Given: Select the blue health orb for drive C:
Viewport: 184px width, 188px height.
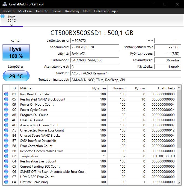Looking at the screenshot, I should 2,16.
